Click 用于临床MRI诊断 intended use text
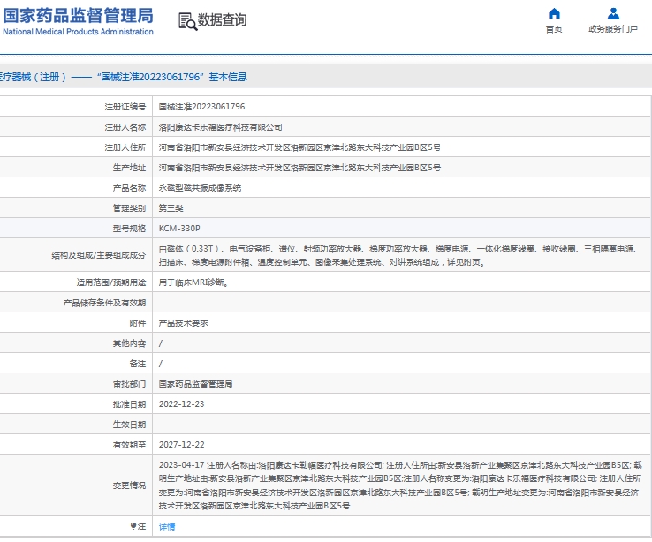 [193, 282]
